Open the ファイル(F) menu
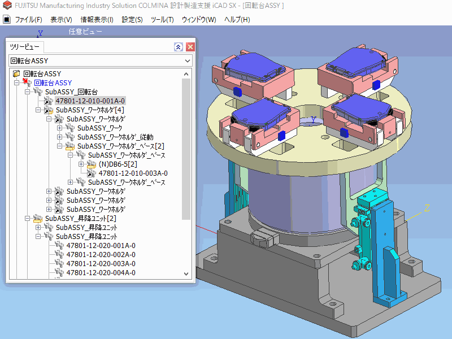 pos(28,19)
